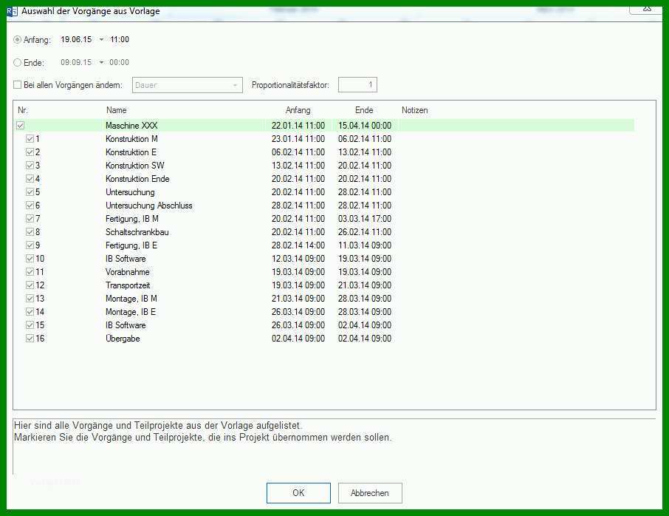Click the Anfang time field 11:00
This screenshot has height=516, width=669.
tap(120, 40)
